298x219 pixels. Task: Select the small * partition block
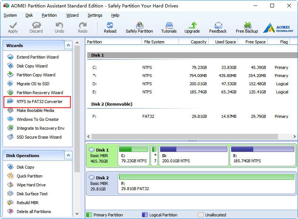[x=154, y=156]
